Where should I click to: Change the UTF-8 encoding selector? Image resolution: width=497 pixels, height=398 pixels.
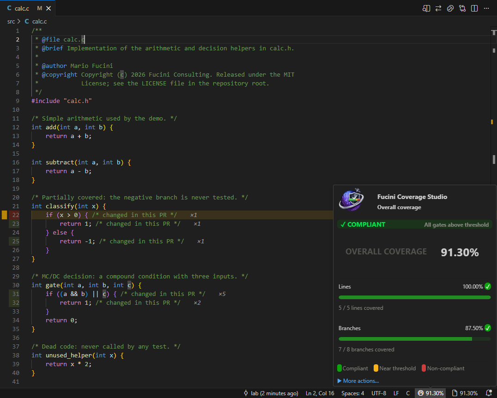(379, 393)
